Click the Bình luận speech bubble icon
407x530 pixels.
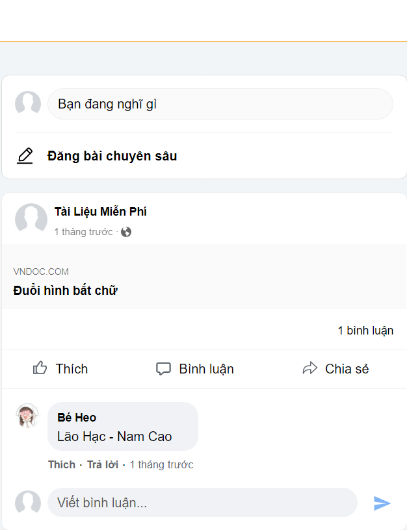(x=163, y=368)
